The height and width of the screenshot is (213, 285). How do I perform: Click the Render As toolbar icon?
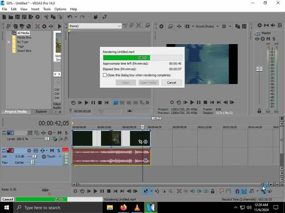tap(31, 17)
